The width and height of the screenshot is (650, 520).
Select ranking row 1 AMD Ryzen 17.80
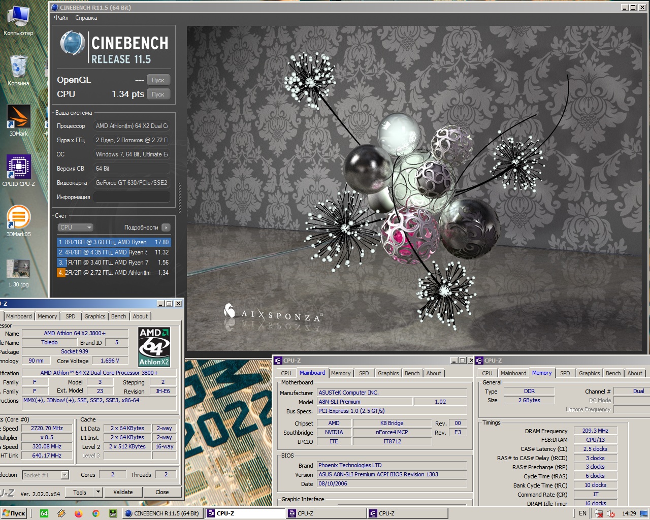114,242
